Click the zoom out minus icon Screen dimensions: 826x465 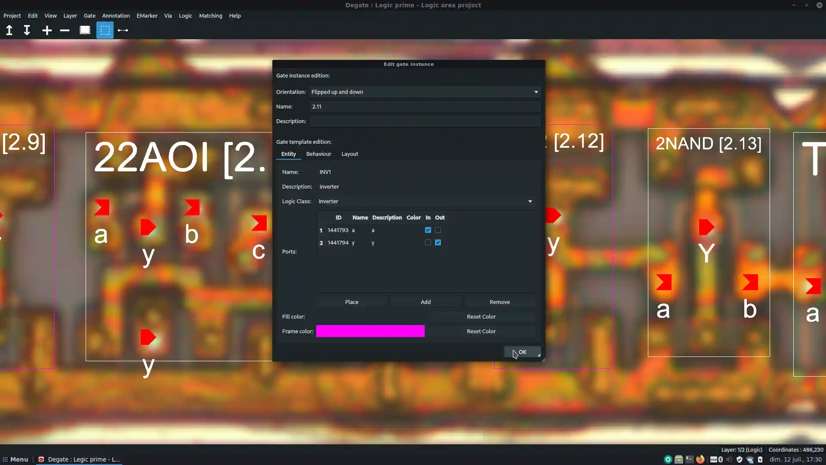[x=65, y=30]
